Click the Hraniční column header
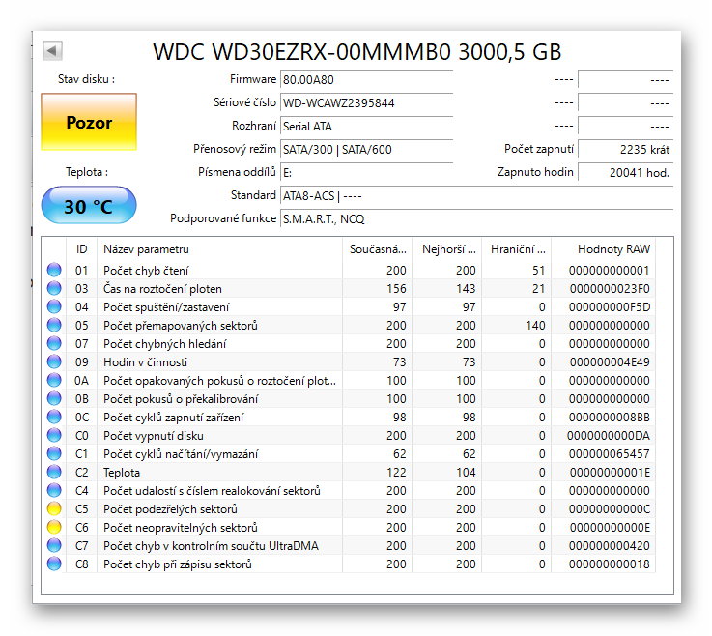This screenshot has height=636, width=712. pyautogui.click(x=517, y=249)
